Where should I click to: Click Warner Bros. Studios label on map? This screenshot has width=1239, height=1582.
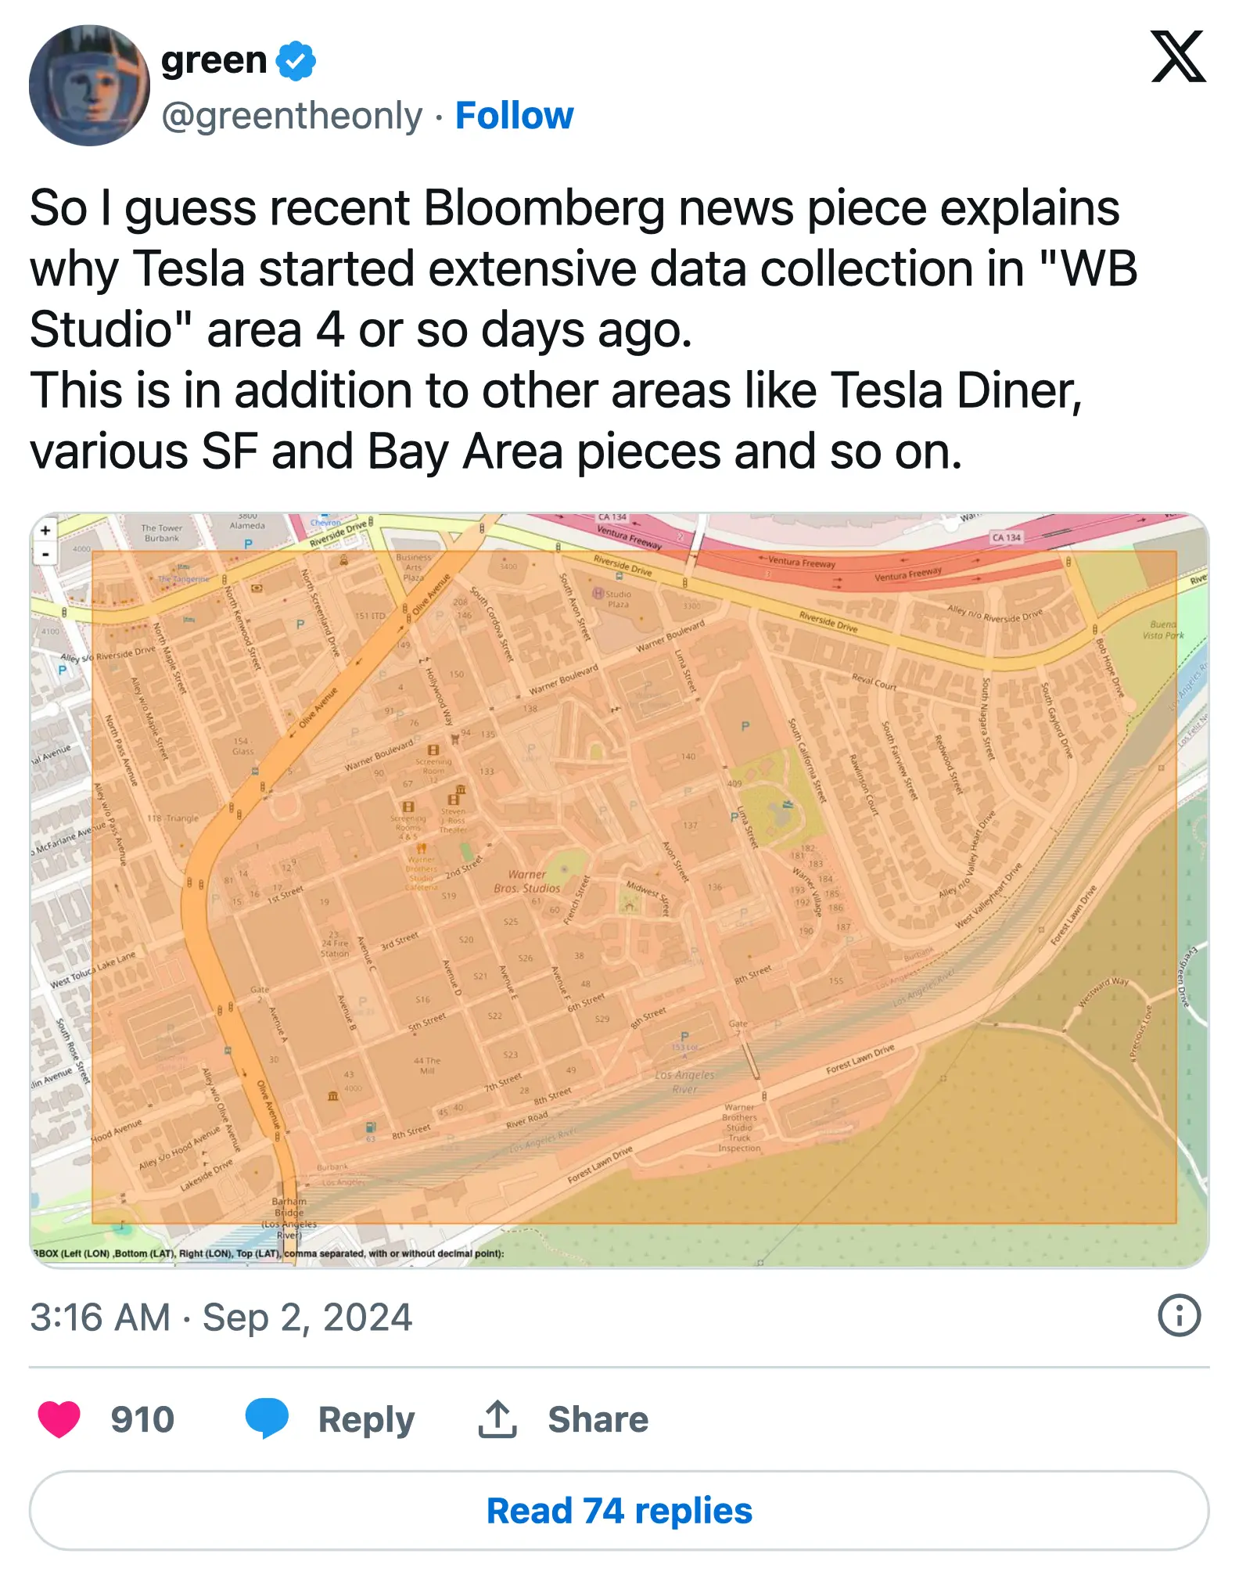click(x=526, y=881)
